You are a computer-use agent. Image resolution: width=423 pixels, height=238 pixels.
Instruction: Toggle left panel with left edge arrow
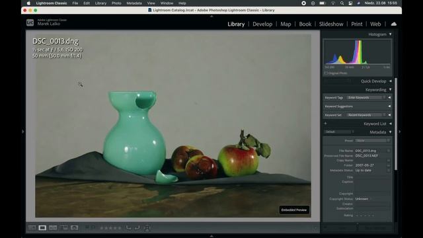click(x=23, y=132)
